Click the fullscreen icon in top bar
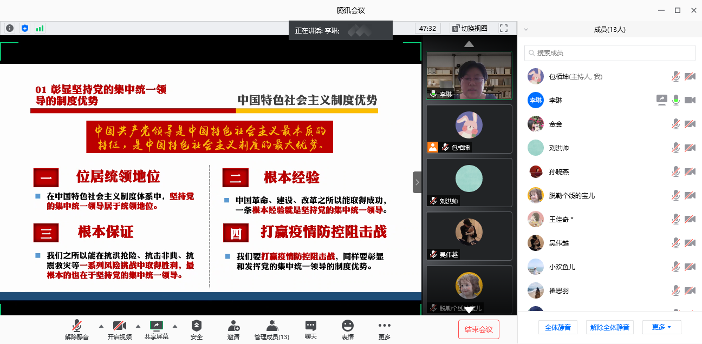 click(504, 28)
